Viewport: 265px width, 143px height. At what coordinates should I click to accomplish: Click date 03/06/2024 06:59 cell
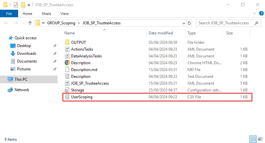click(163, 42)
